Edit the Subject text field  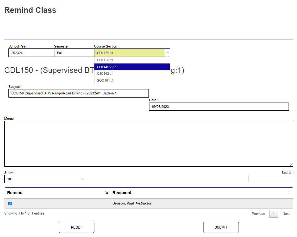(x=78, y=93)
